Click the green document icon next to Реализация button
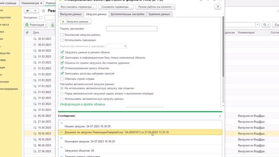This screenshot has width=279, height=157. [x=52, y=25]
